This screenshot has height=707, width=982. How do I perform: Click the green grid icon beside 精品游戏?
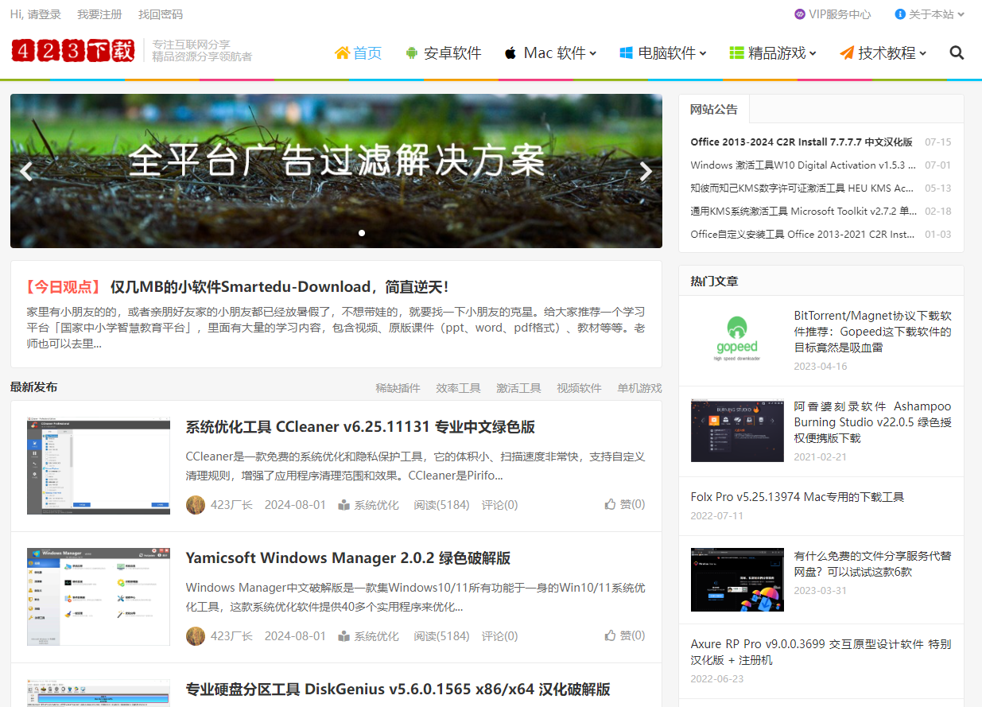(x=736, y=53)
